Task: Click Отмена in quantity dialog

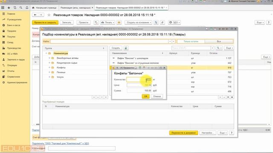Action: coord(157,96)
